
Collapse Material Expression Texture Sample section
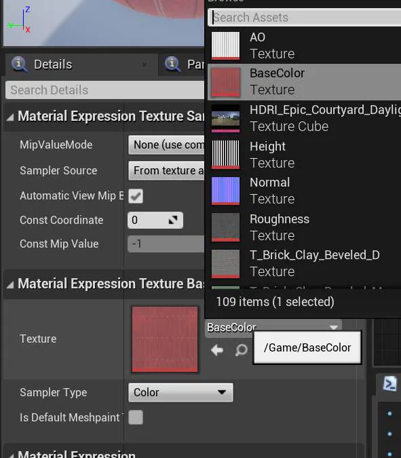[x=10, y=117]
